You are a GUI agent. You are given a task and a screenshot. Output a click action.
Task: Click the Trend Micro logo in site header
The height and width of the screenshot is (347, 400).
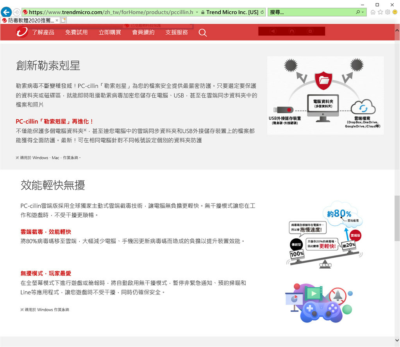tap(22, 32)
